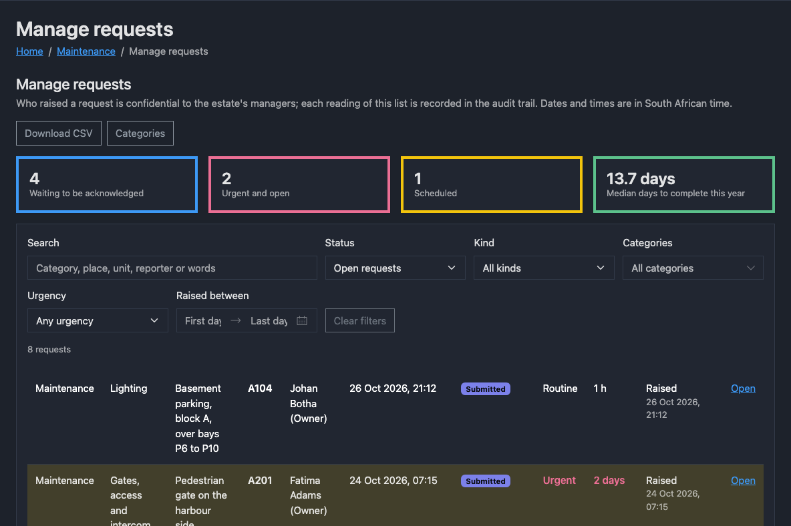Select the Urgent and open card
791x526 pixels.
(x=299, y=184)
